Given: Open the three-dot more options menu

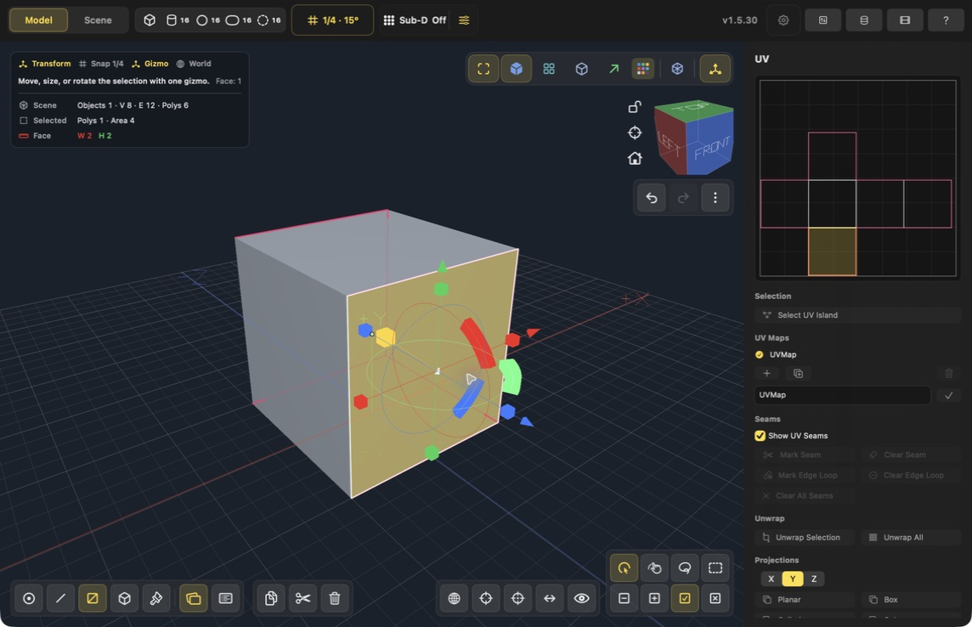Looking at the screenshot, I should click(x=715, y=198).
